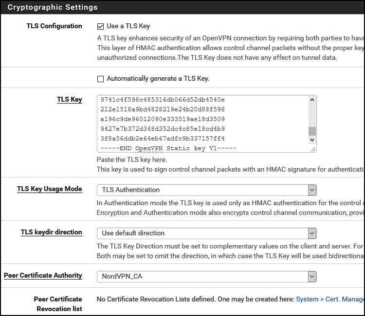This screenshot has height=316, width=365.
Task: Click the TLS Key textarea resize handle
Action: tap(313, 149)
